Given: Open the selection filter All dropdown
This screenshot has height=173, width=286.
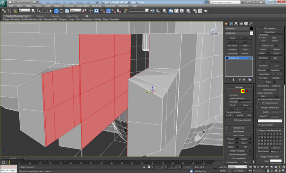Looking at the screenshot, I should [25, 10].
